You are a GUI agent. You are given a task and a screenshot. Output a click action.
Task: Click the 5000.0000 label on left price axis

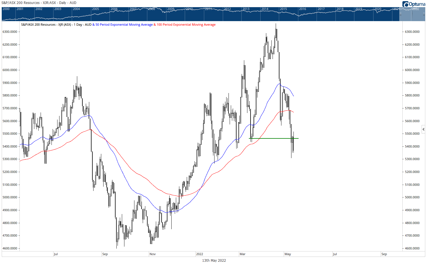pos(10,198)
